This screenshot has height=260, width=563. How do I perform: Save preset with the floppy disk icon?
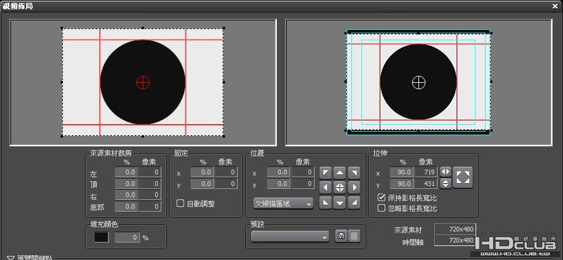(341, 236)
